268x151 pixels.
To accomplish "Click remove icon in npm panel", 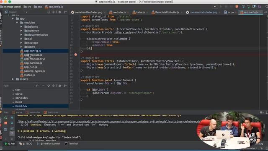I will tap(44, 86).
